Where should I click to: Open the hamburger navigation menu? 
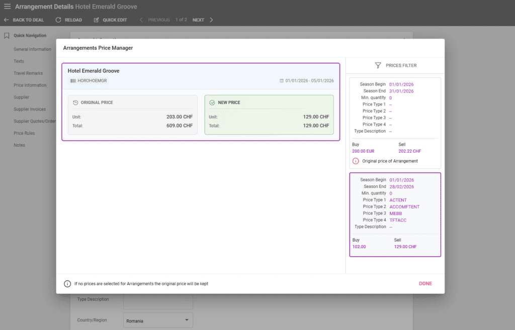coord(7,7)
